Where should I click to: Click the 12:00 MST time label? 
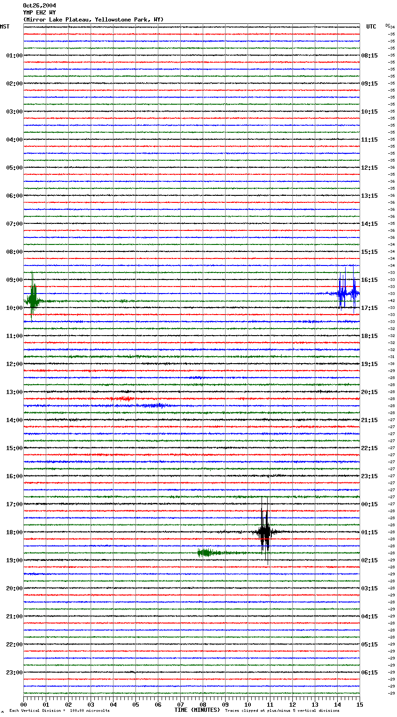pyautogui.click(x=14, y=364)
